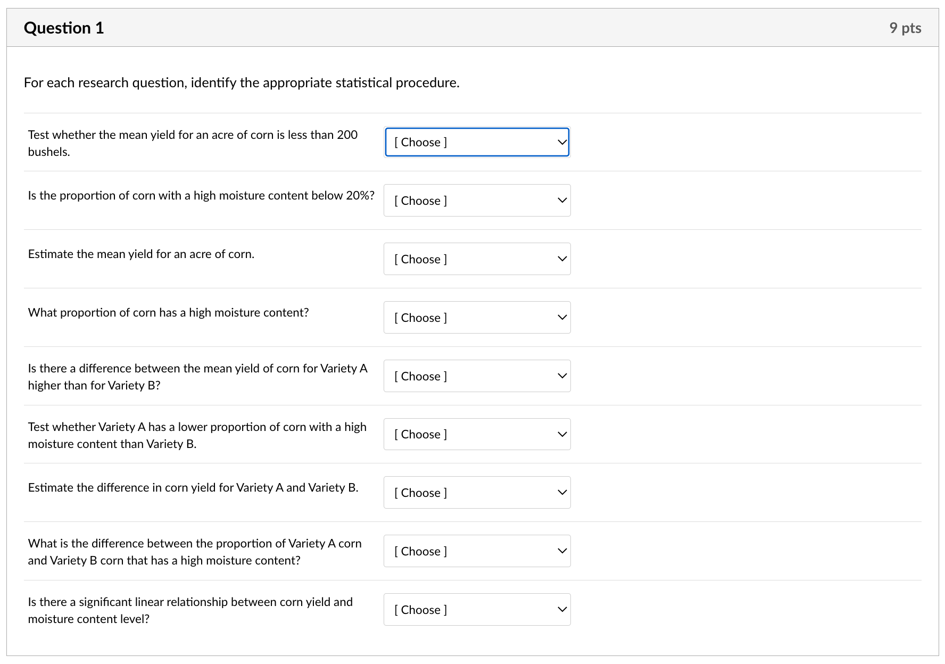Click text 'What proportion of corn has high moisture'
945x664 pixels.
(168, 313)
